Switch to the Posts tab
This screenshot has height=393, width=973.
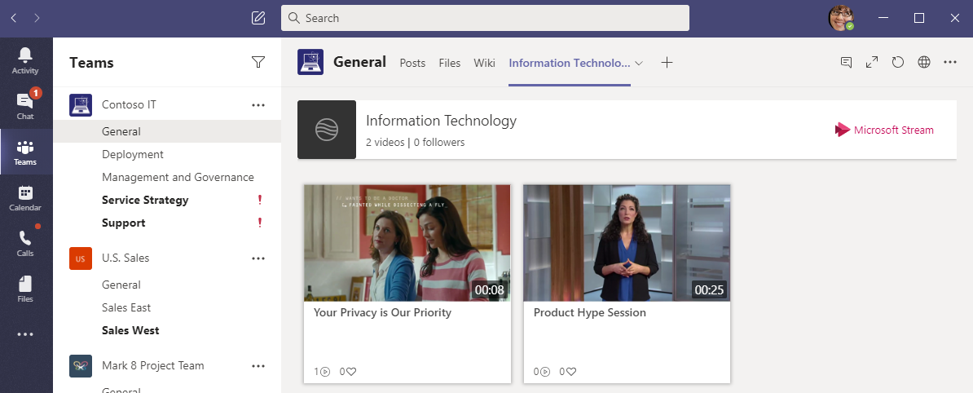(412, 63)
